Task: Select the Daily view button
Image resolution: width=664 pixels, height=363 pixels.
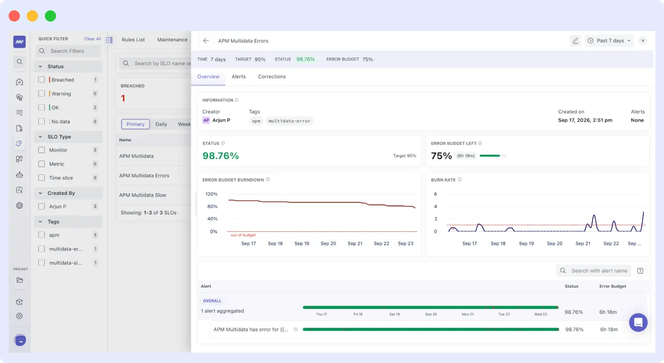Action: tap(161, 124)
